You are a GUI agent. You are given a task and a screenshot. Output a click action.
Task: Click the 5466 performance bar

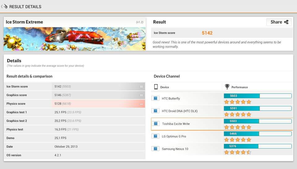(258, 134)
